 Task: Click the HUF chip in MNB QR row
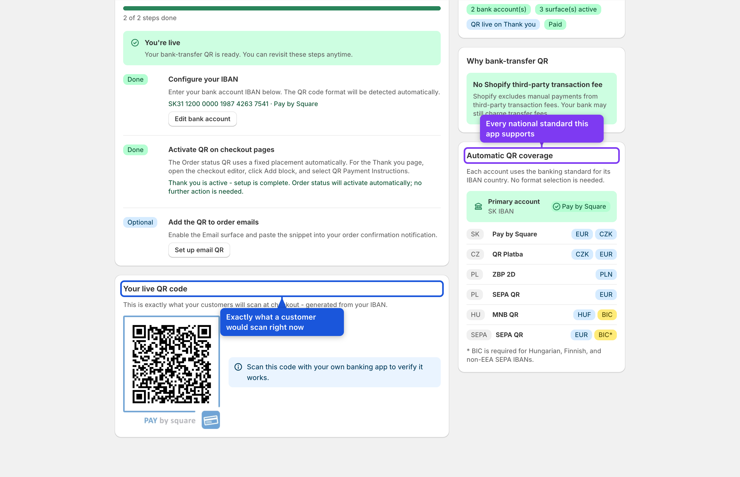pos(584,315)
